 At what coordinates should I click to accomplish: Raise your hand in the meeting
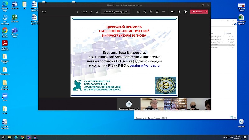point(151,12)
